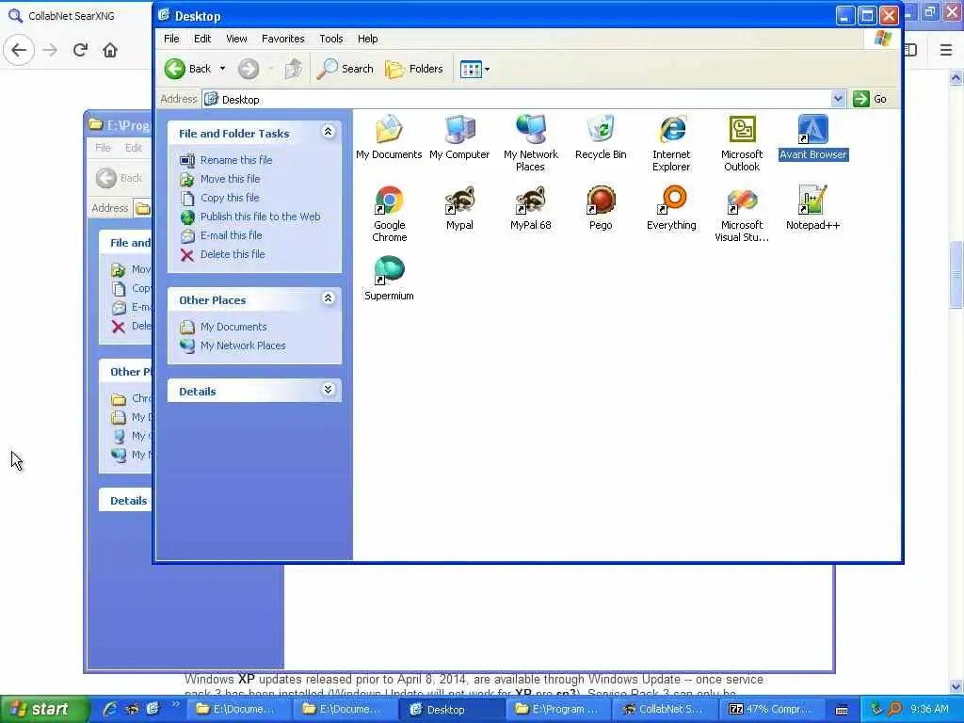The image size is (964, 723).
Task: Click the taskbar clock showing 9:36 AM
Action: [929, 710]
